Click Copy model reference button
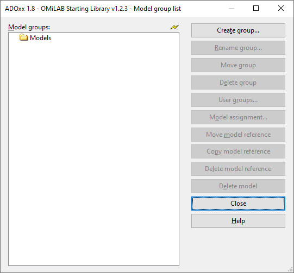The height and width of the screenshot is (273, 294). click(238, 151)
